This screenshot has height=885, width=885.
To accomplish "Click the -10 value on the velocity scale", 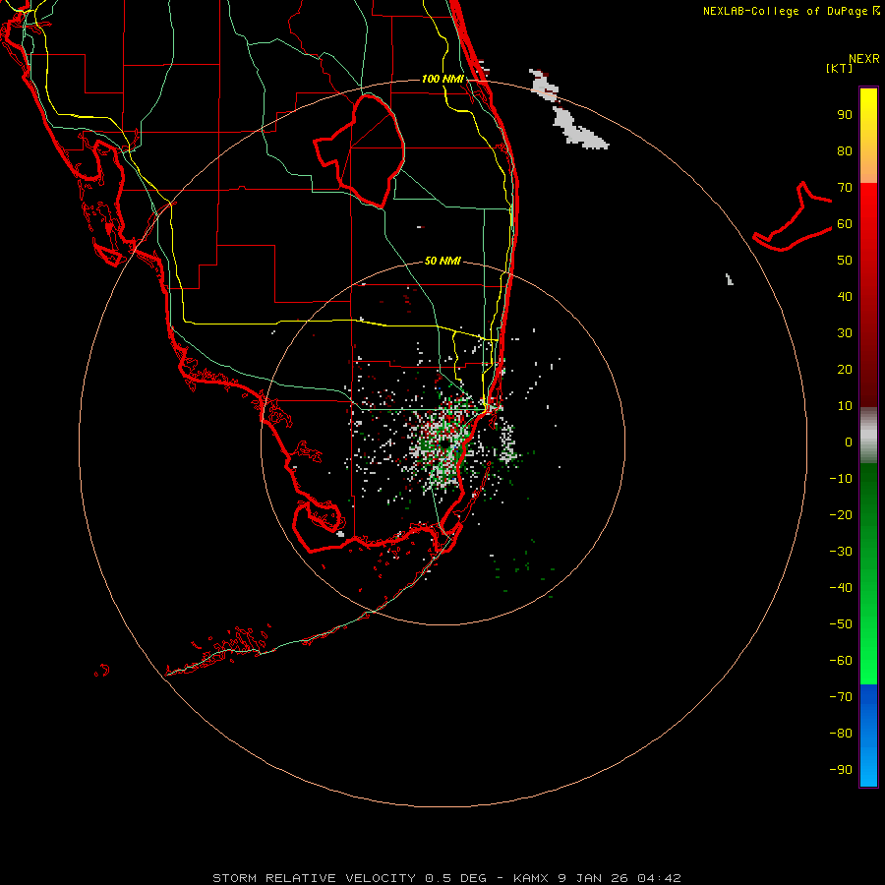I will coord(841,479).
